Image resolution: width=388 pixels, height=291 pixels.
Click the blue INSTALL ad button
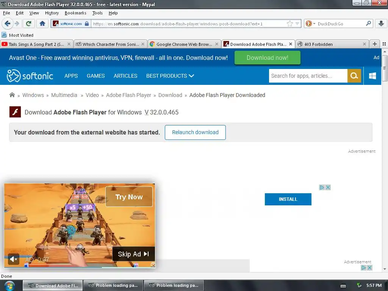click(288, 199)
